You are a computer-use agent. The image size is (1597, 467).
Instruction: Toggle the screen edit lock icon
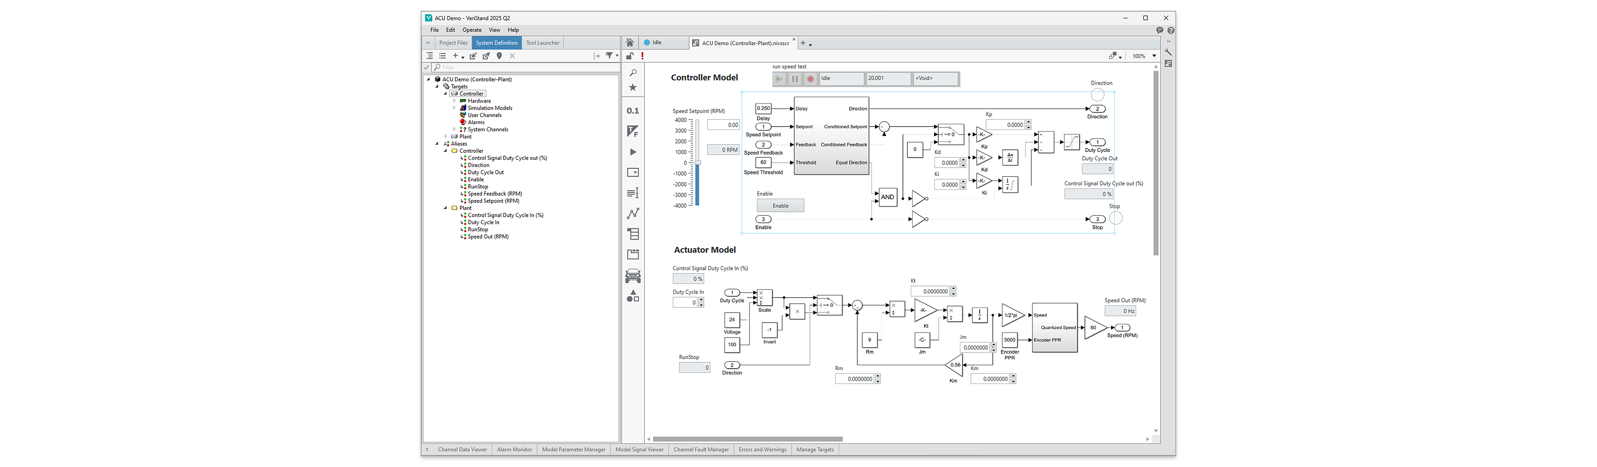630,56
